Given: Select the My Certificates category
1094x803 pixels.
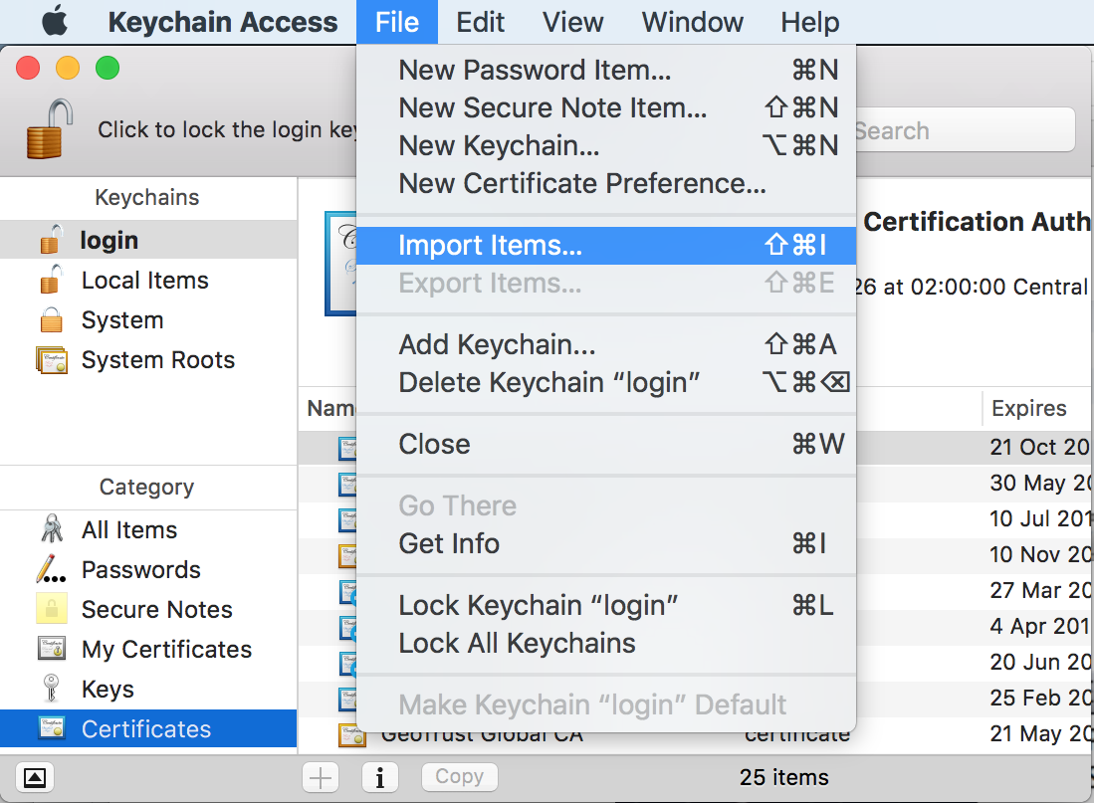Looking at the screenshot, I should (148, 649).
